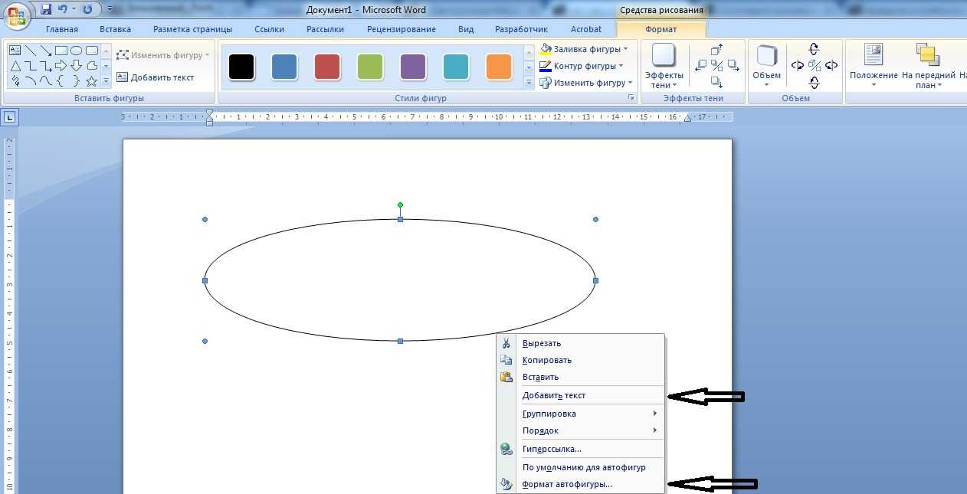Choose the rectangle shape in gallery
The image size is (967, 494).
[61, 51]
